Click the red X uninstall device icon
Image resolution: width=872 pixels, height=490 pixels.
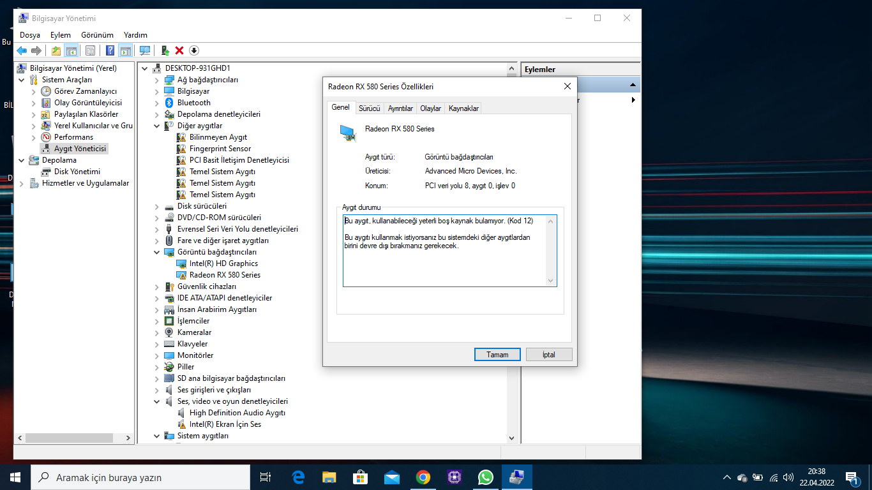point(179,50)
